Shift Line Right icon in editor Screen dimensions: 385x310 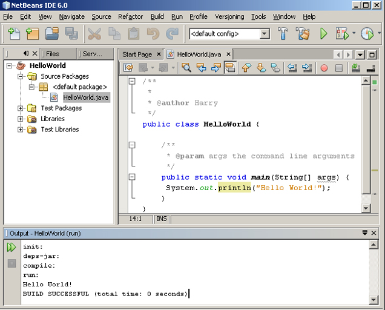click(x=307, y=68)
